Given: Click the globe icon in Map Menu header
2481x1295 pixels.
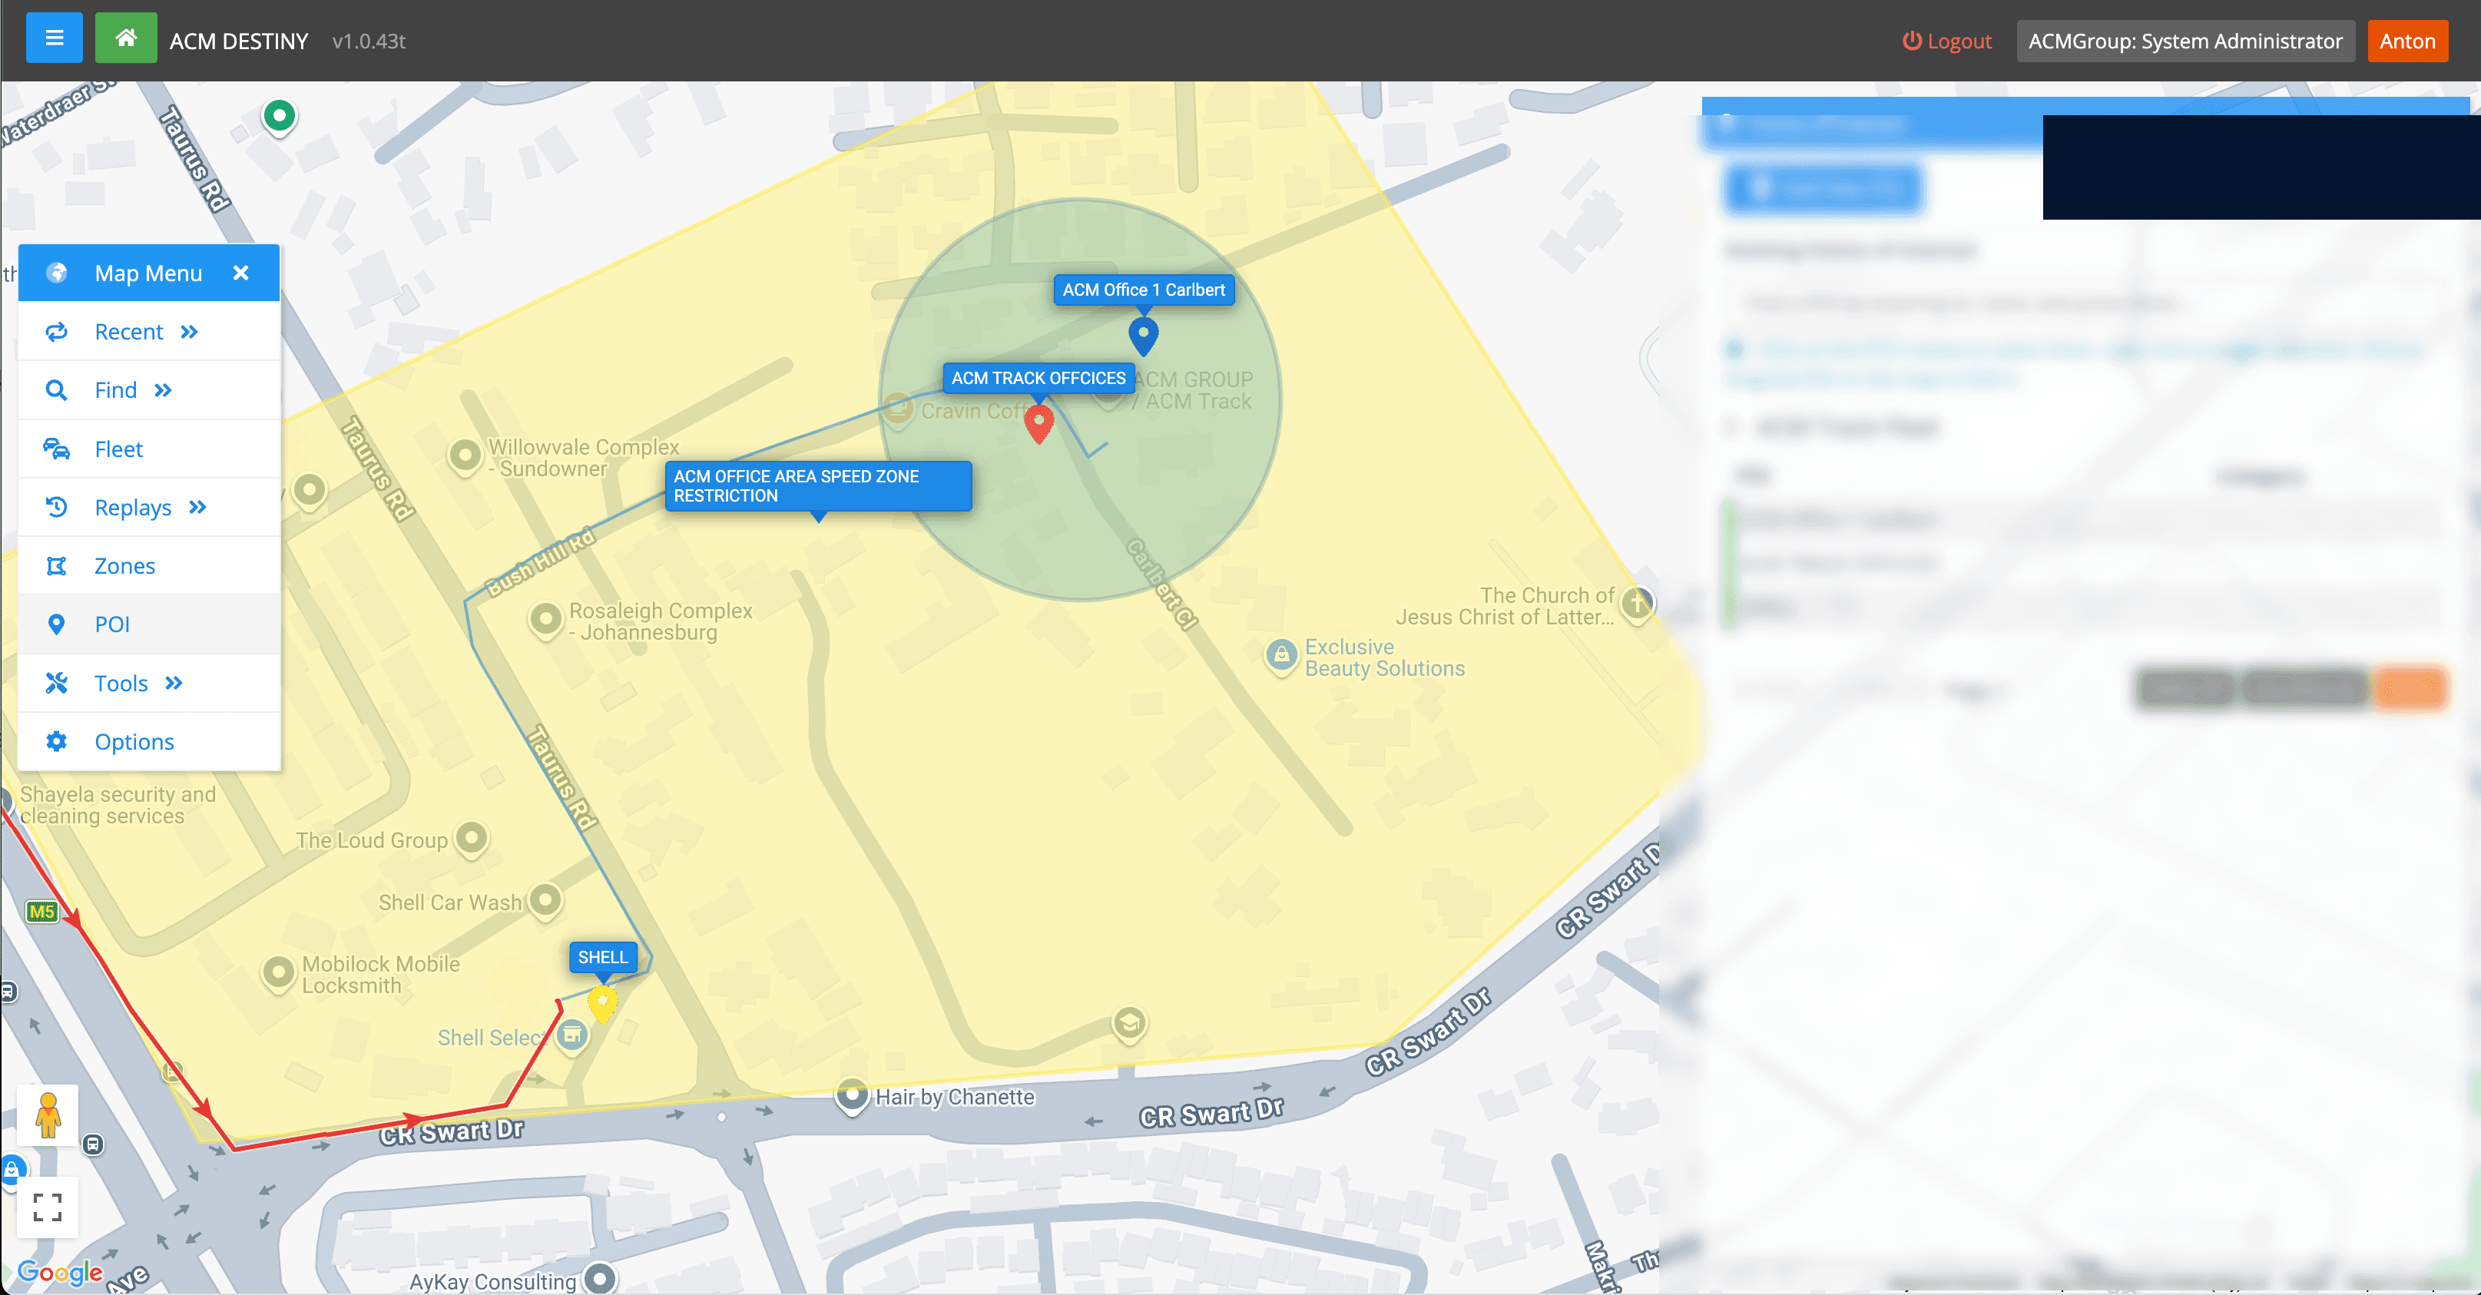Looking at the screenshot, I should [x=57, y=273].
